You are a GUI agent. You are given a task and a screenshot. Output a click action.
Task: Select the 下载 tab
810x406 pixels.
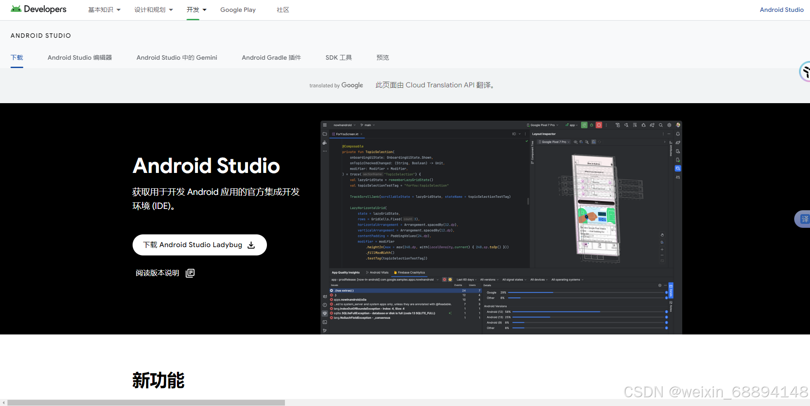[x=17, y=57]
